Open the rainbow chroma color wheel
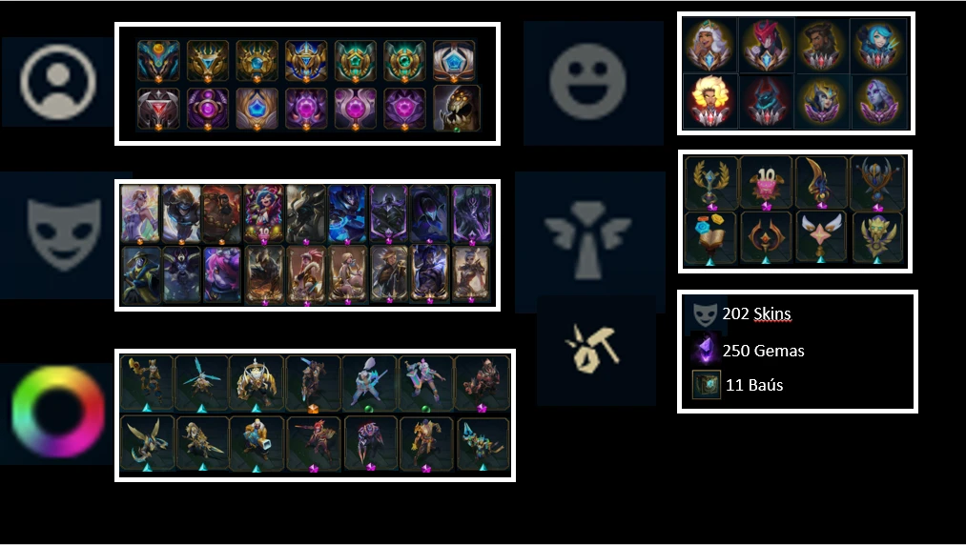This screenshot has height=545, width=966. (58, 412)
